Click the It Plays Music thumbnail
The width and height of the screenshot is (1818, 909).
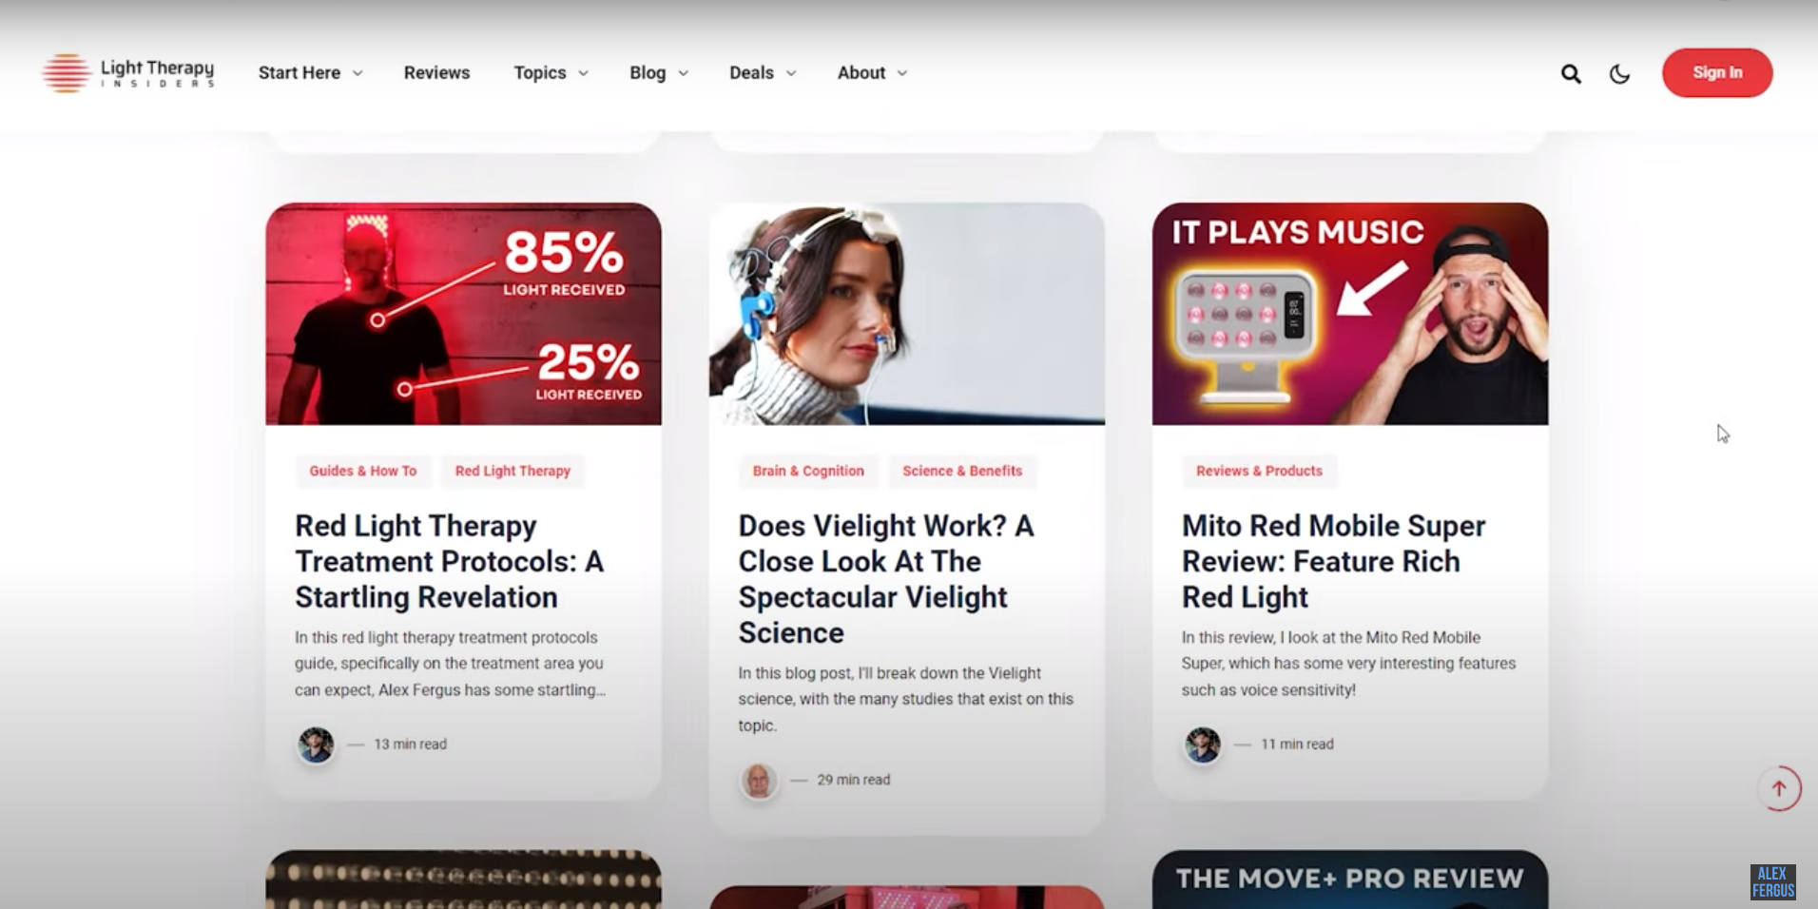point(1350,314)
